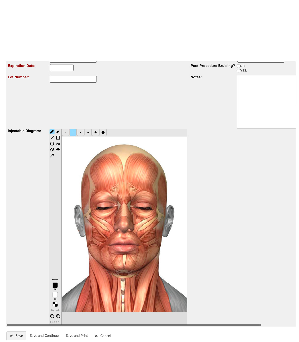This screenshot has height=342, width=299.
Task: Focus the Expiration Date field
Action: click(x=62, y=68)
